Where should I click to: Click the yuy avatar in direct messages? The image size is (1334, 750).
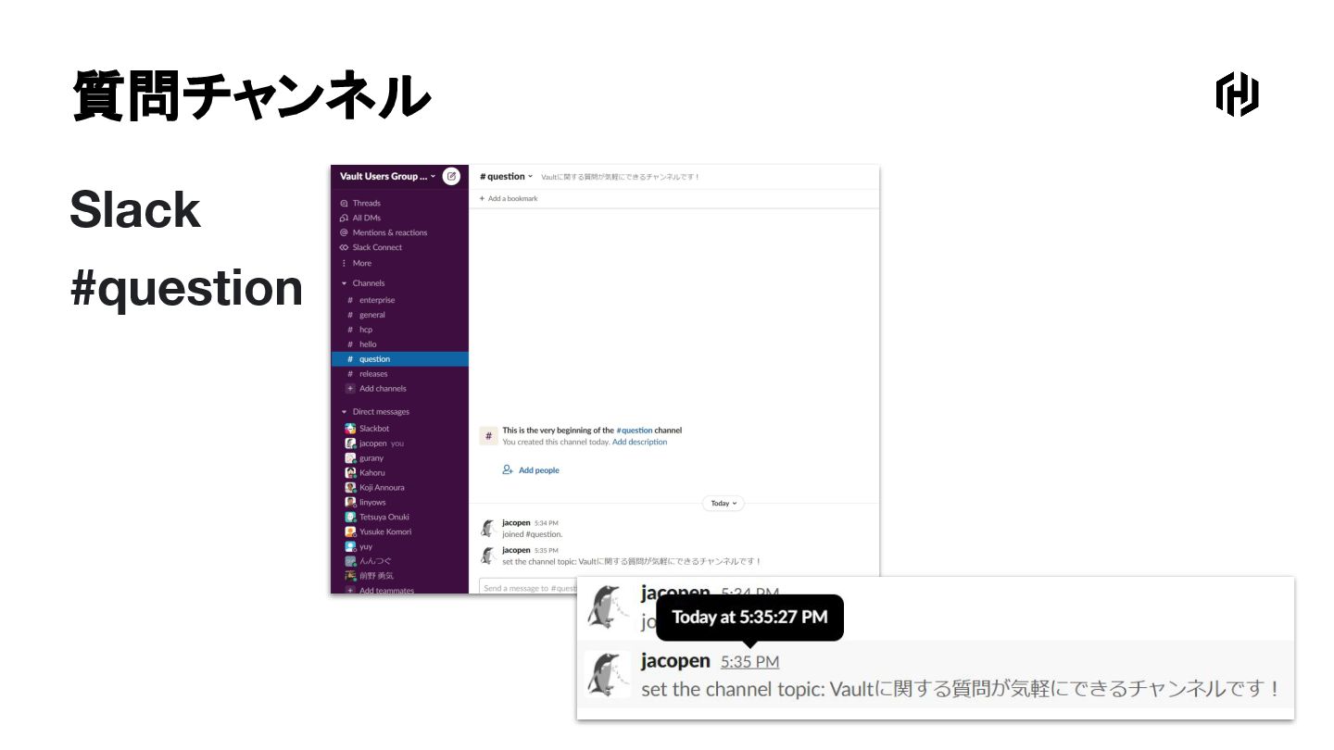350,547
